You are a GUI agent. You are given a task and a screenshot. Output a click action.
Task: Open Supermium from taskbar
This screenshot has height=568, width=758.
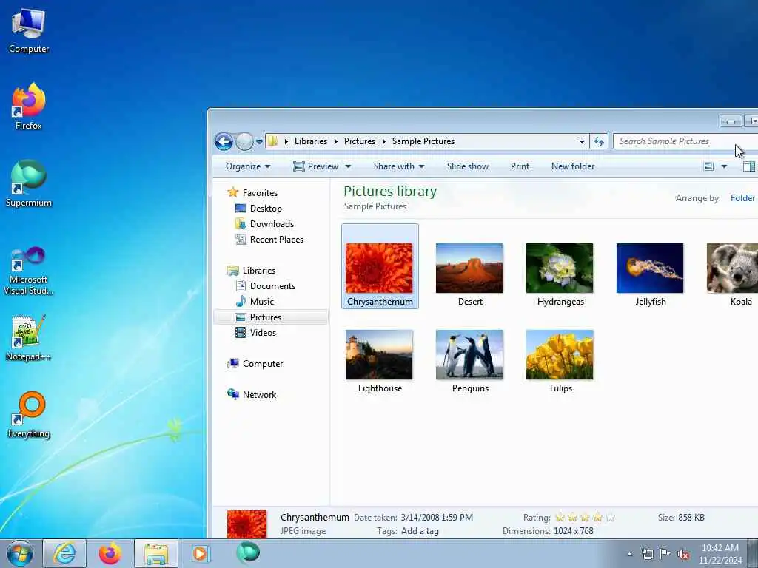[x=248, y=553]
